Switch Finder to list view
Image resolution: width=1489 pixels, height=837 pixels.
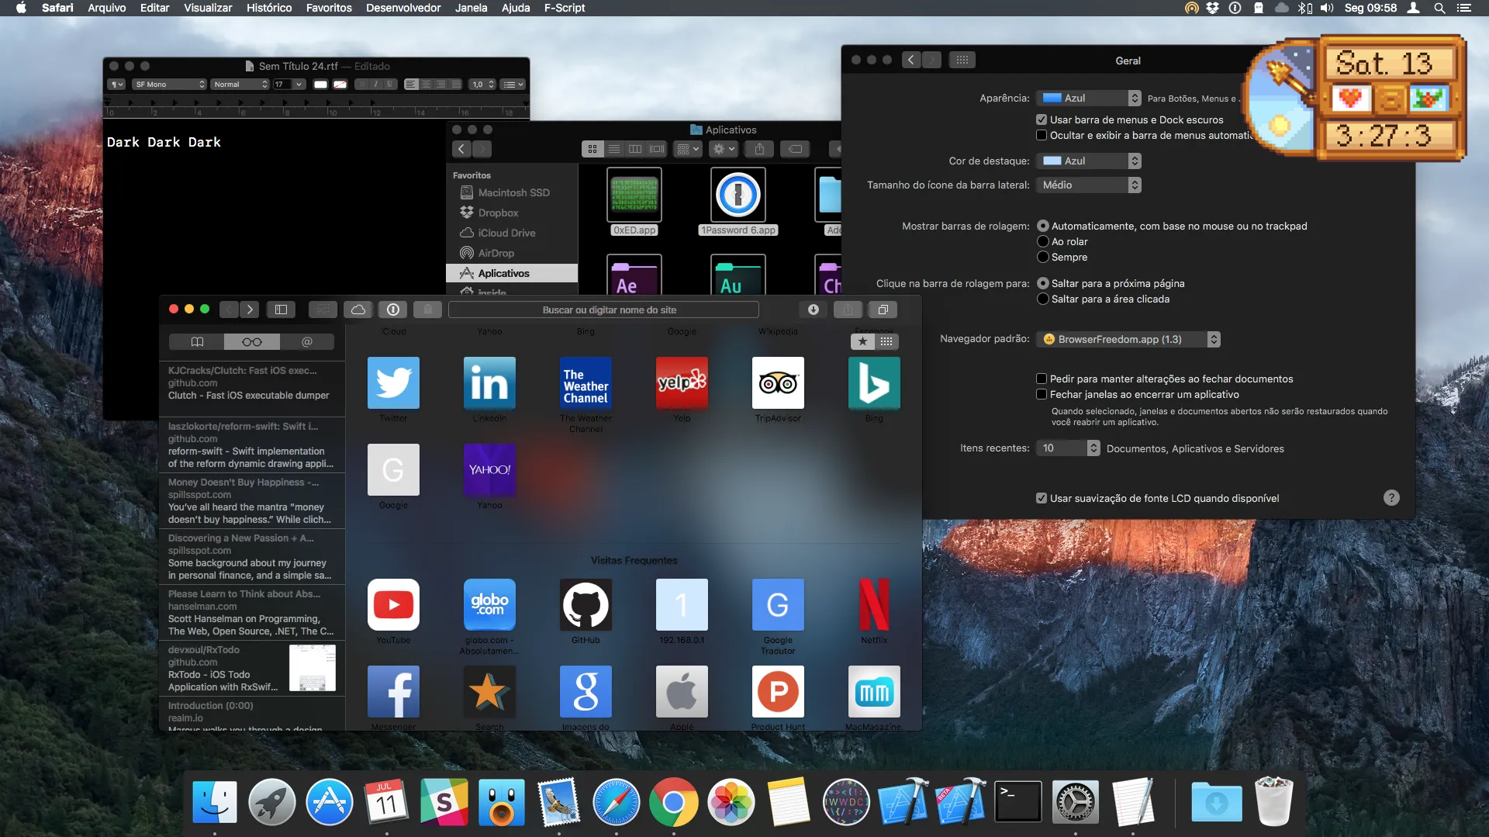click(x=614, y=149)
